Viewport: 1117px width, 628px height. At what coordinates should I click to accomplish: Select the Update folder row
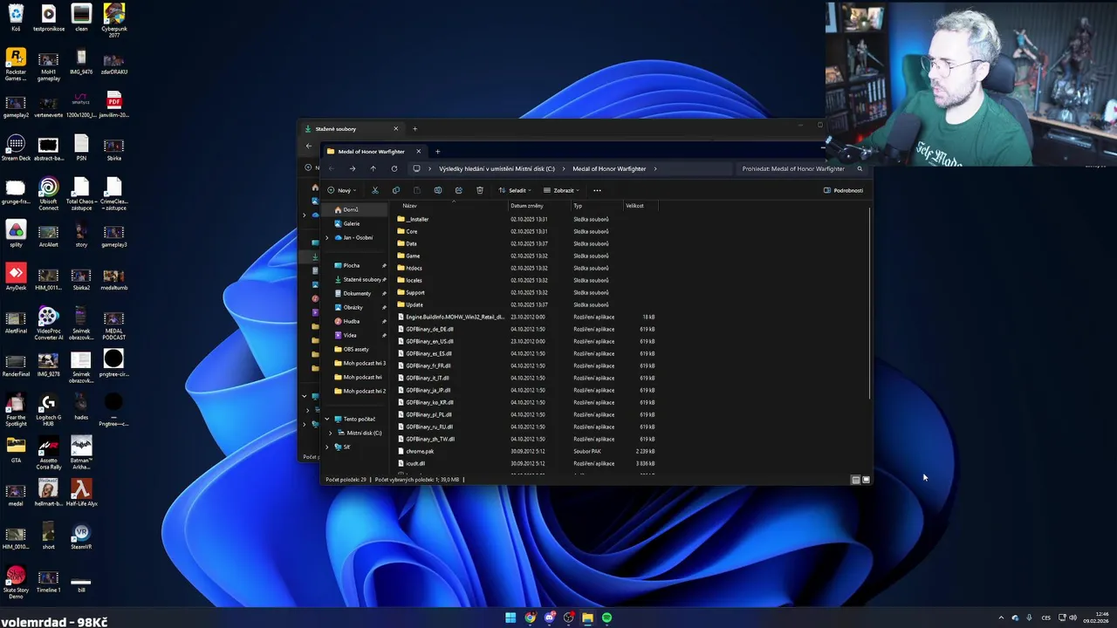527,304
